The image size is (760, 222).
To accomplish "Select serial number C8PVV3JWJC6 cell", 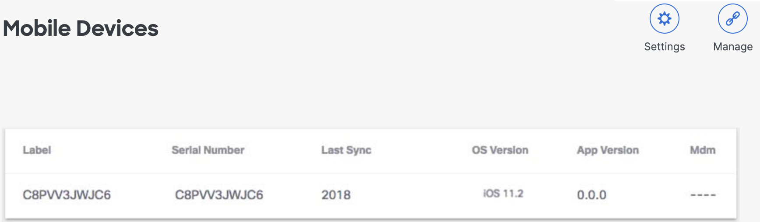I will click(x=219, y=195).
